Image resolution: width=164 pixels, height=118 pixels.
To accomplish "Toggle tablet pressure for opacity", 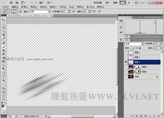I will click(x=73, y=11).
